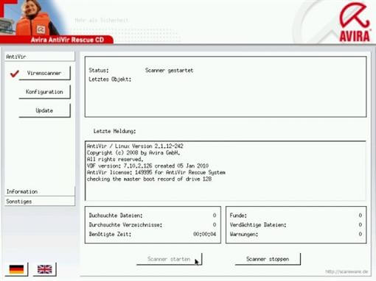Click 'Durchsuchte Dateien:' label
Image resolution: width=376 pixels, height=281 pixels.
[116, 216]
